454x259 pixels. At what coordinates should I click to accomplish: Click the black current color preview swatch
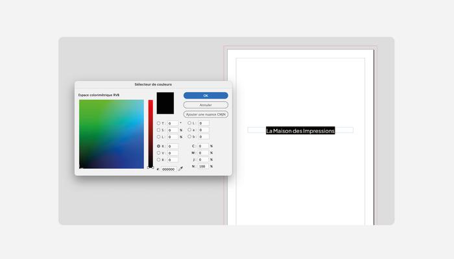[x=165, y=103]
